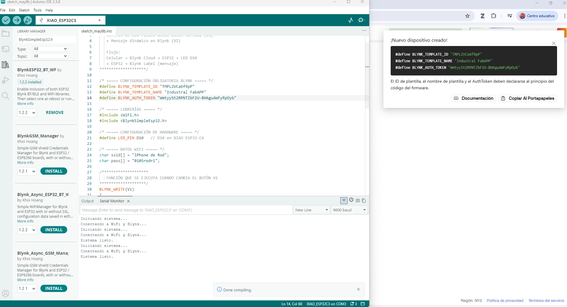This screenshot has width=567, height=307.
Task: Open the File menu
Action: pos(3,10)
